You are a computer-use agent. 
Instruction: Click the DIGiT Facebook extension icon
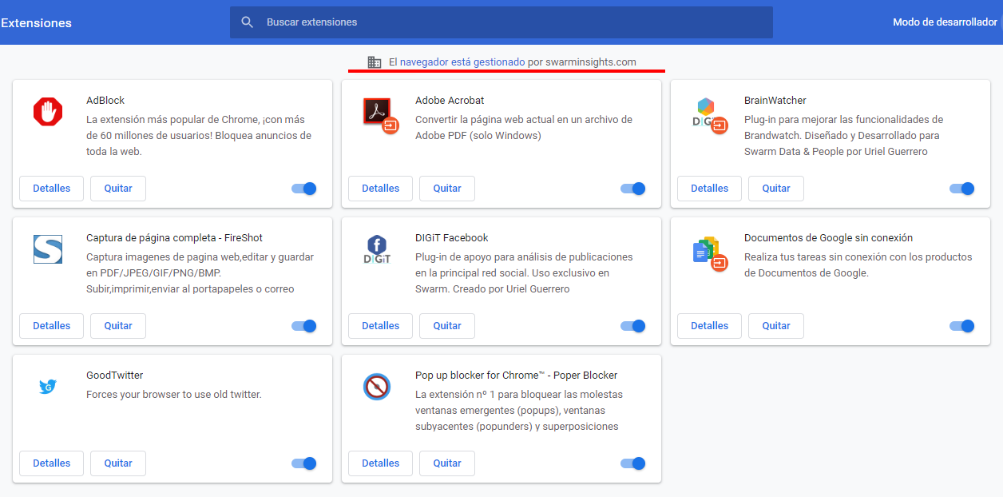(377, 249)
